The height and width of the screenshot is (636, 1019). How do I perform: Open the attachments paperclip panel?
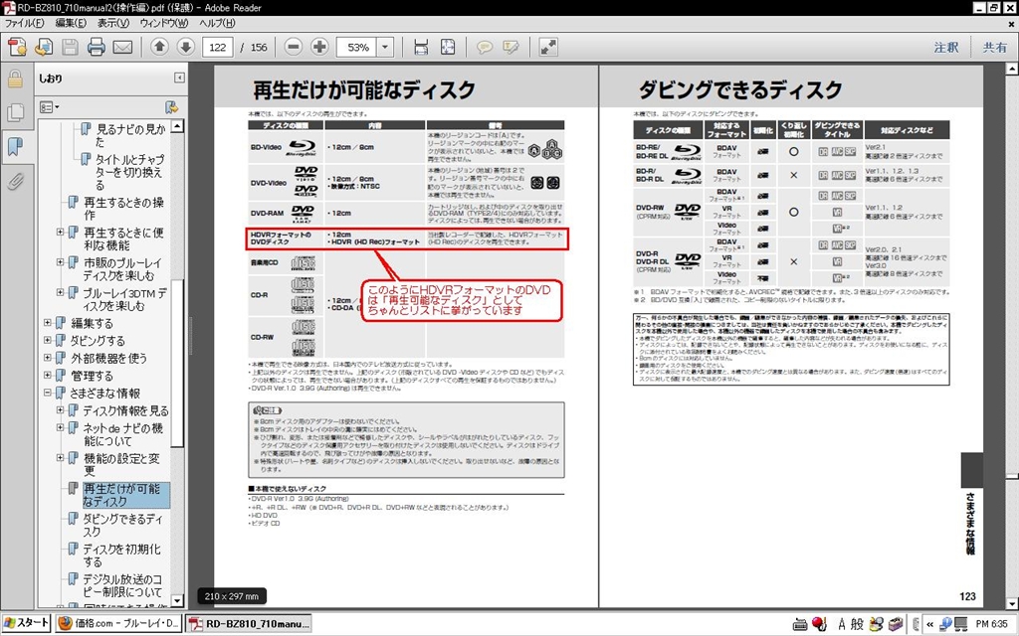pos(15,183)
